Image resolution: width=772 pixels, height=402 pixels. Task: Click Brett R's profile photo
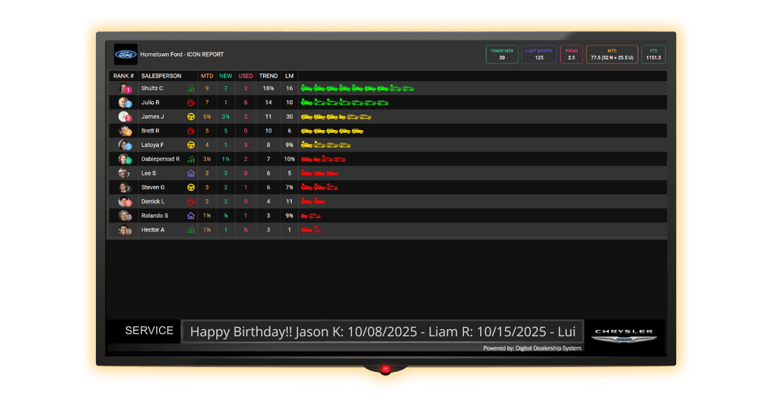(x=125, y=131)
